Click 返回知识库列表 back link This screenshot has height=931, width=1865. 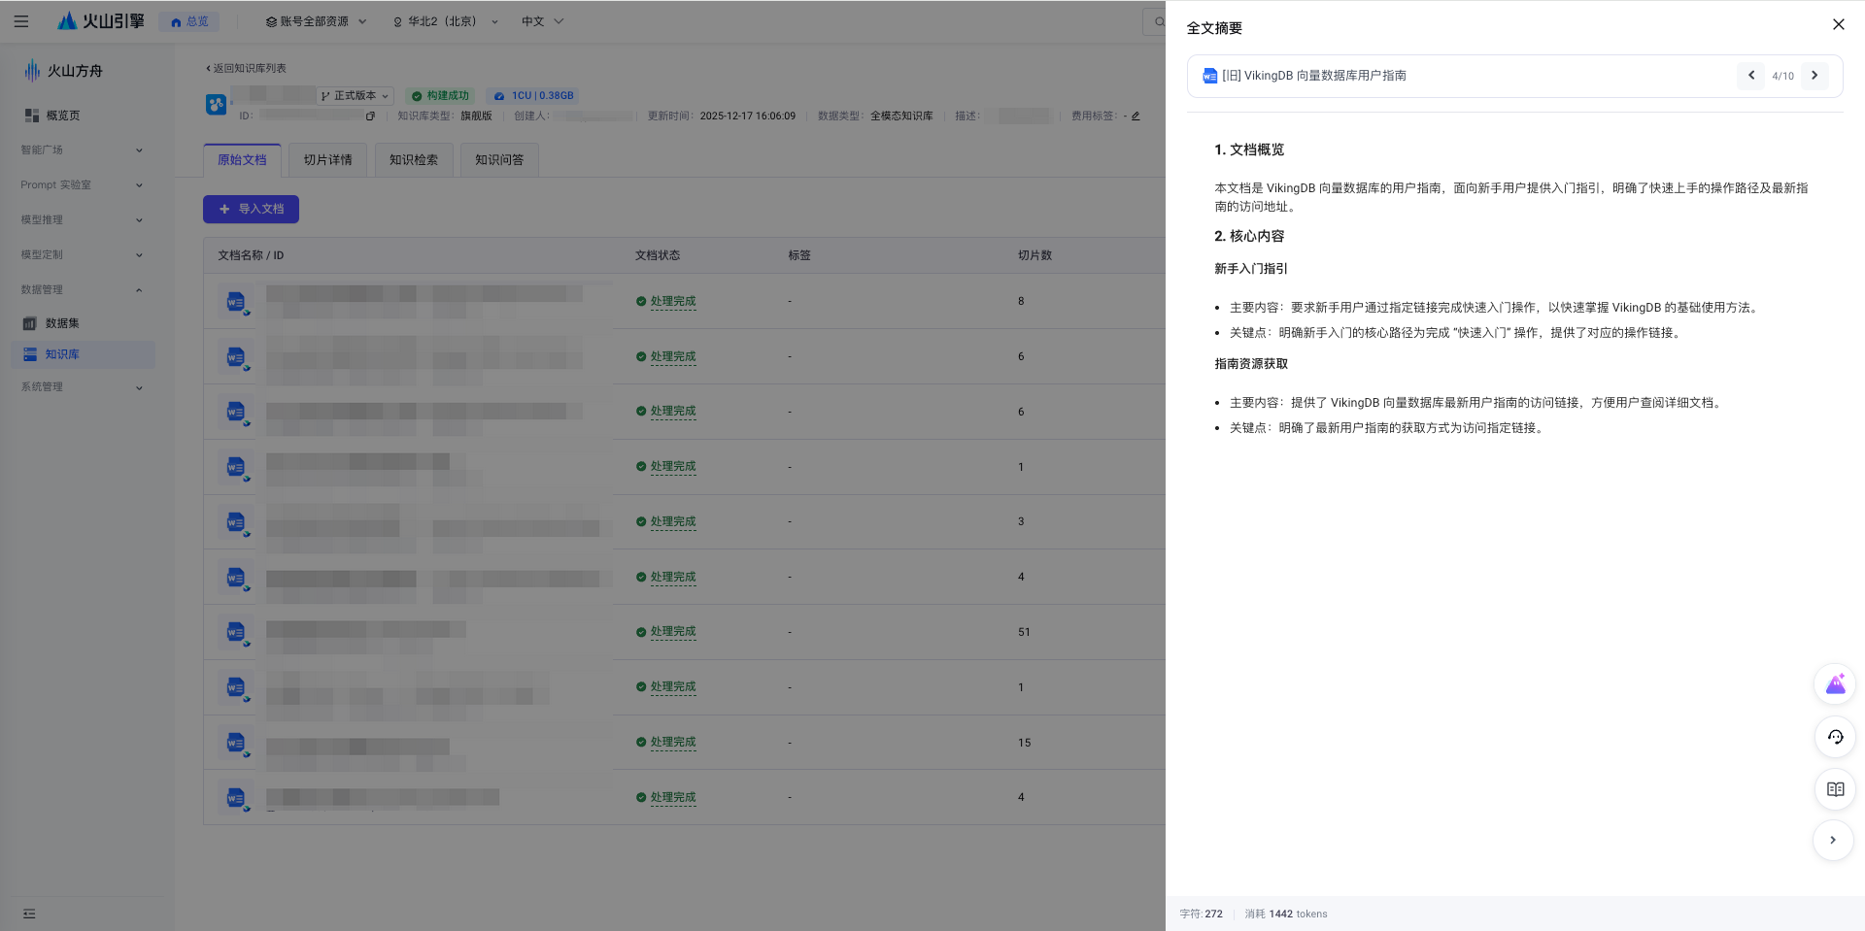point(246,68)
